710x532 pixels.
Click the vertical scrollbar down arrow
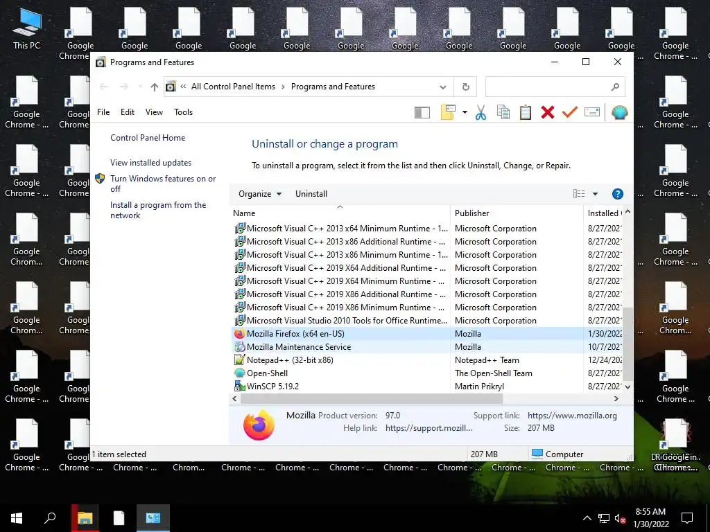627,387
